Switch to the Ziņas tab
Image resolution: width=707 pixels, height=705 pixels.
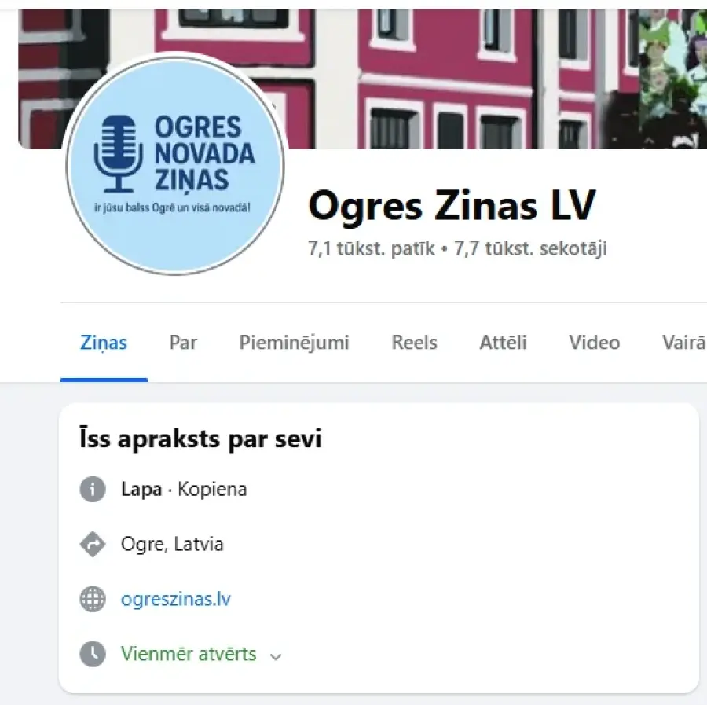103,343
